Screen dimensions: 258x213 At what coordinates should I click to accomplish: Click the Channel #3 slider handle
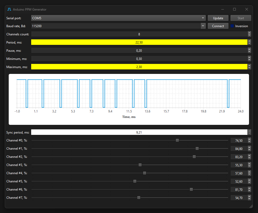coord(140,165)
